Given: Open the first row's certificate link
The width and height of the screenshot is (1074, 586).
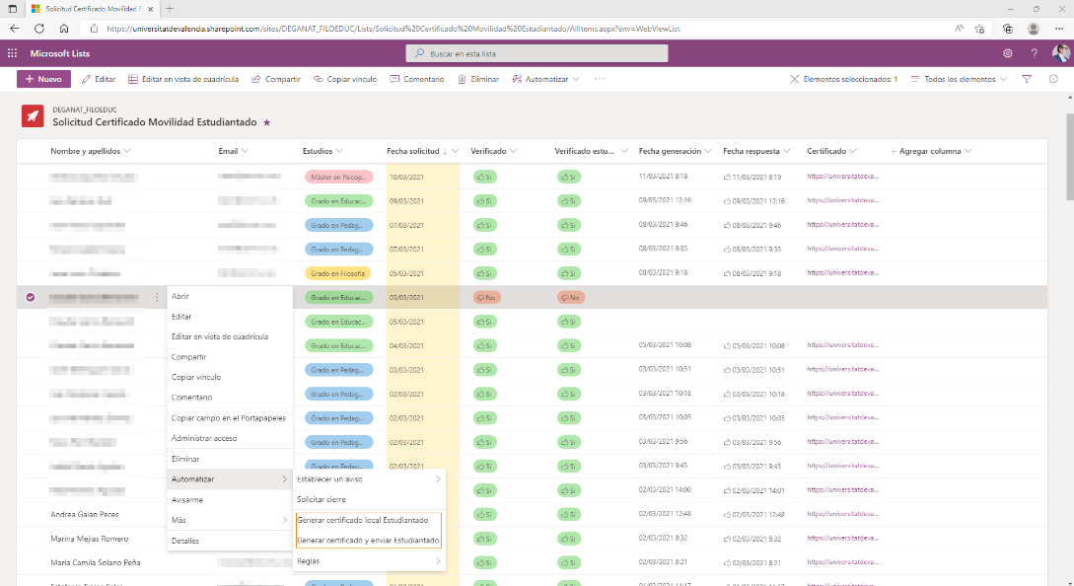Looking at the screenshot, I should click(x=842, y=177).
